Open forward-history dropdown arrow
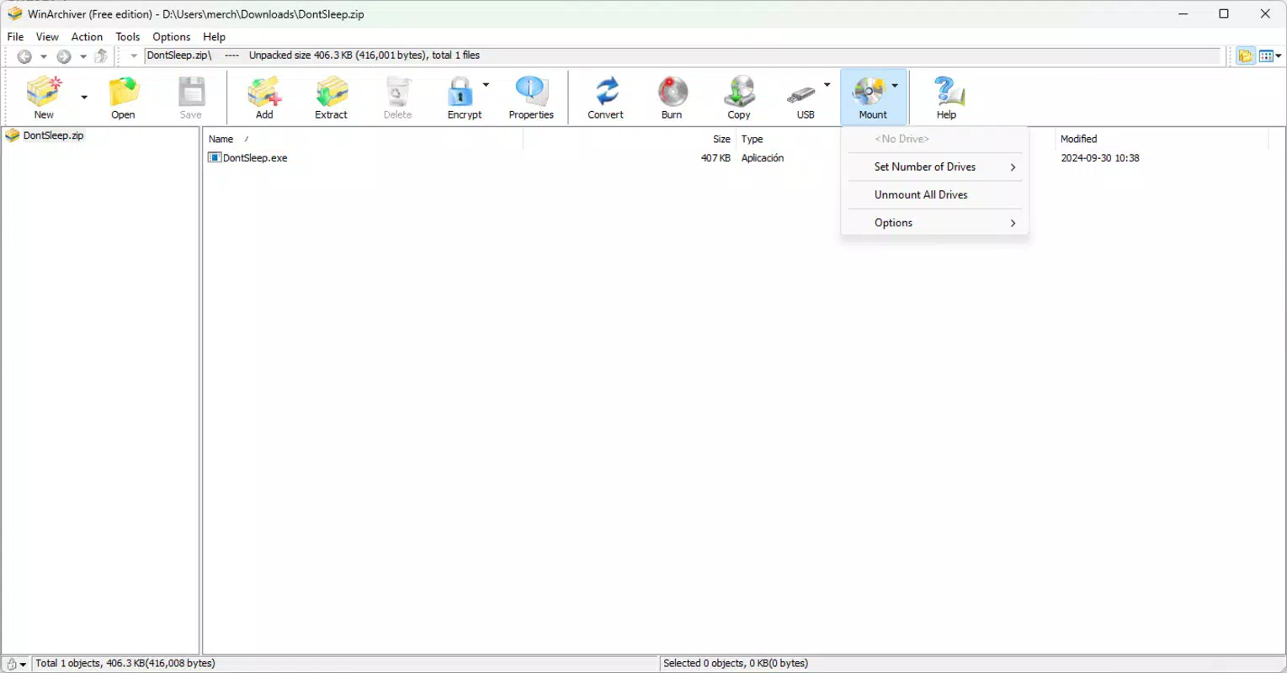This screenshot has height=673, width=1287. (x=82, y=56)
